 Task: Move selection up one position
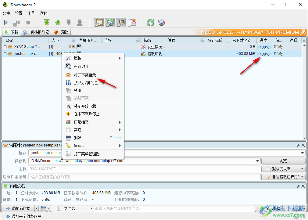click(x=58, y=22)
